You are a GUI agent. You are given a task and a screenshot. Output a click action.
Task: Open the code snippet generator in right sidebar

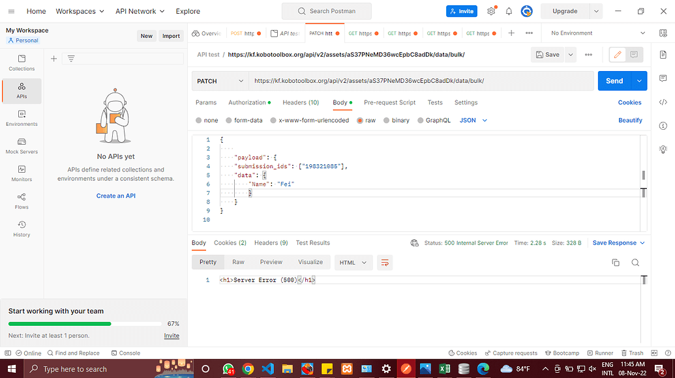pos(663,102)
